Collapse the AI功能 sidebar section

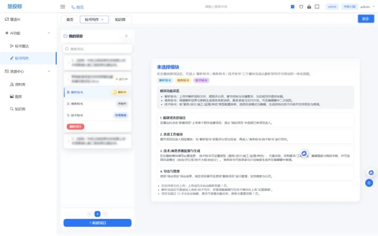pyautogui.click(x=49, y=33)
